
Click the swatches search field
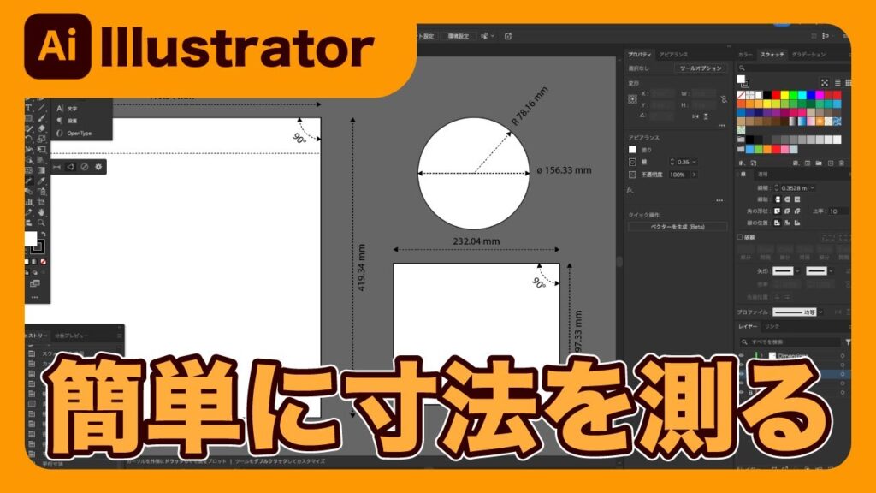pos(793,68)
